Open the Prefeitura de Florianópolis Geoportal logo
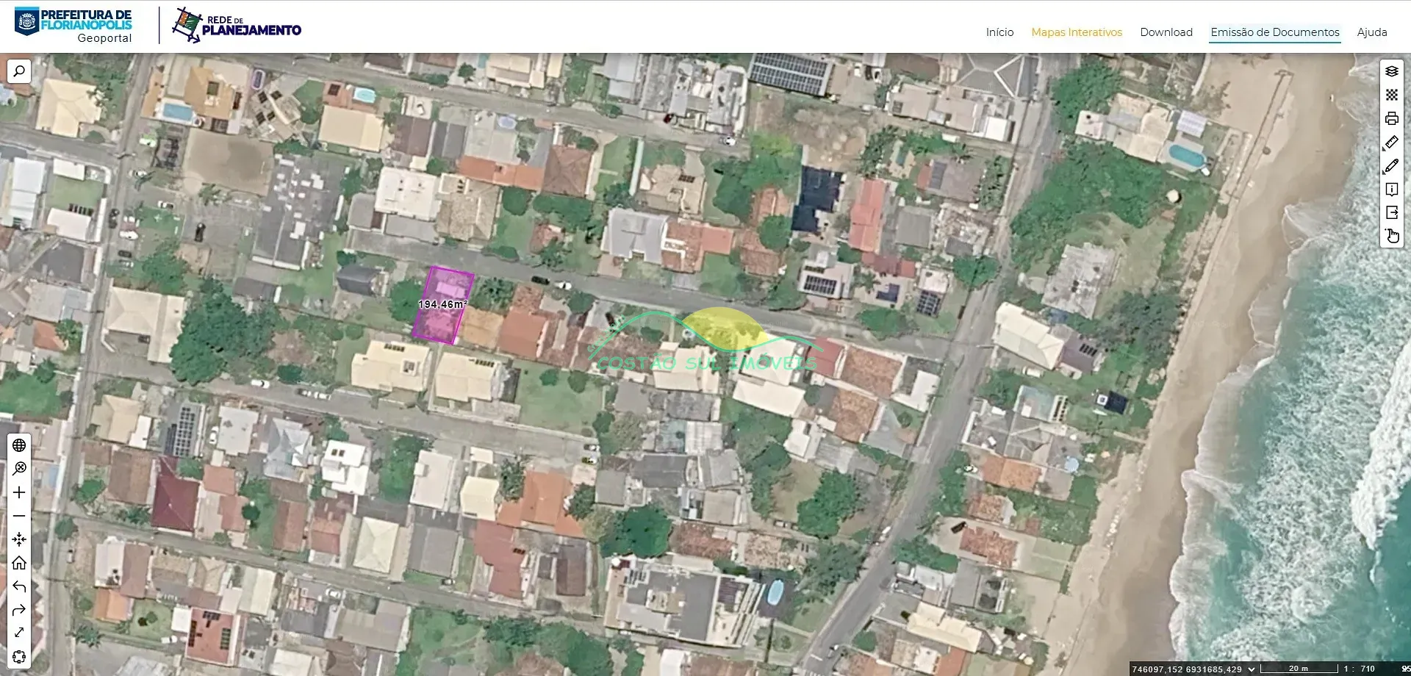Image resolution: width=1411 pixels, height=676 pixels. (73, 26)
